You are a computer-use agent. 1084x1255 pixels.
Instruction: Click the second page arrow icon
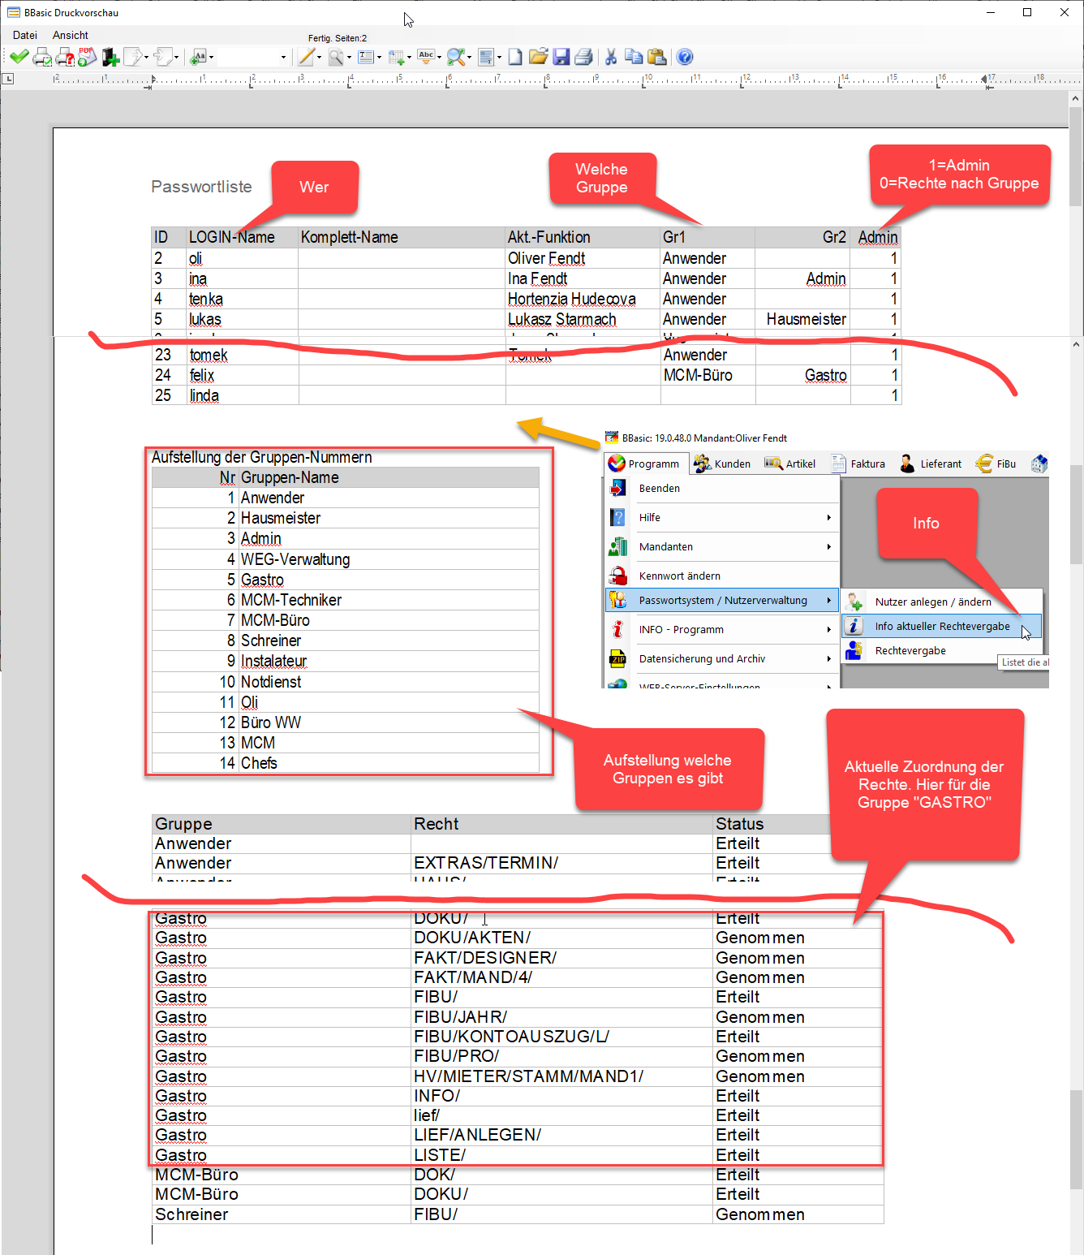[x=162, y=57]
